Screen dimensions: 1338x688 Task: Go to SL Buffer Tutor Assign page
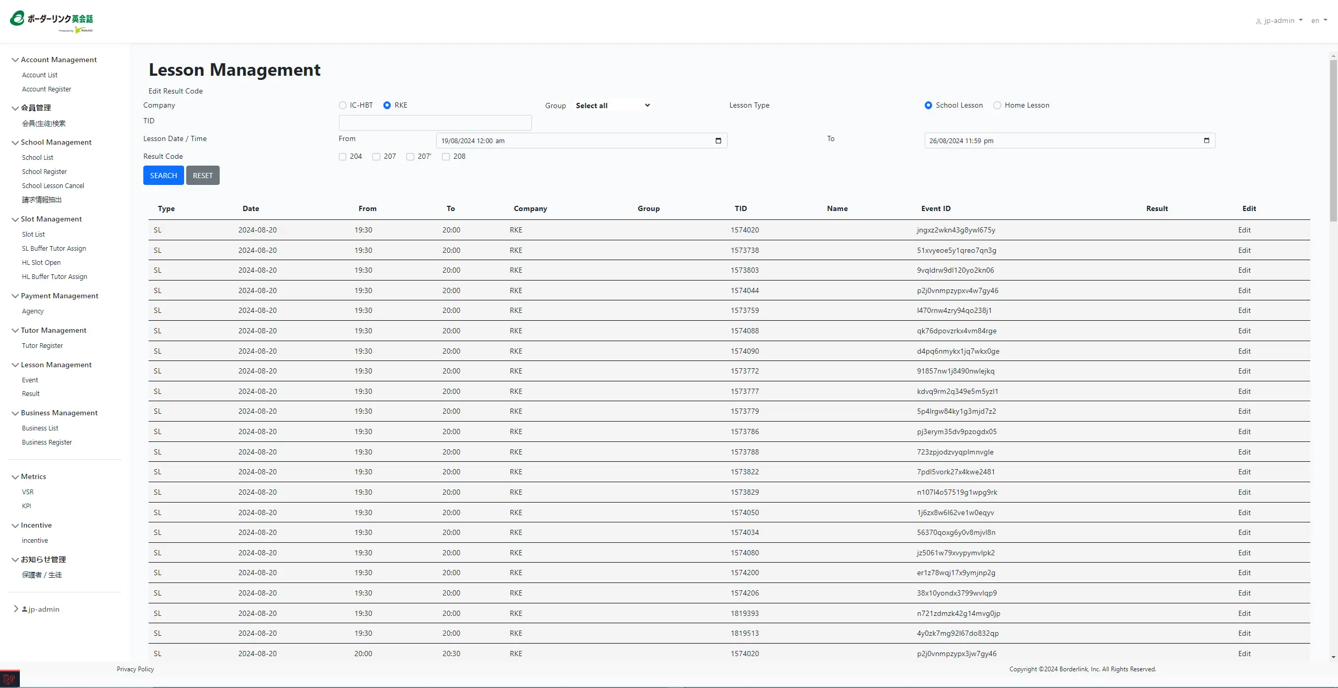pyautogui.click(x=54, y=249)
